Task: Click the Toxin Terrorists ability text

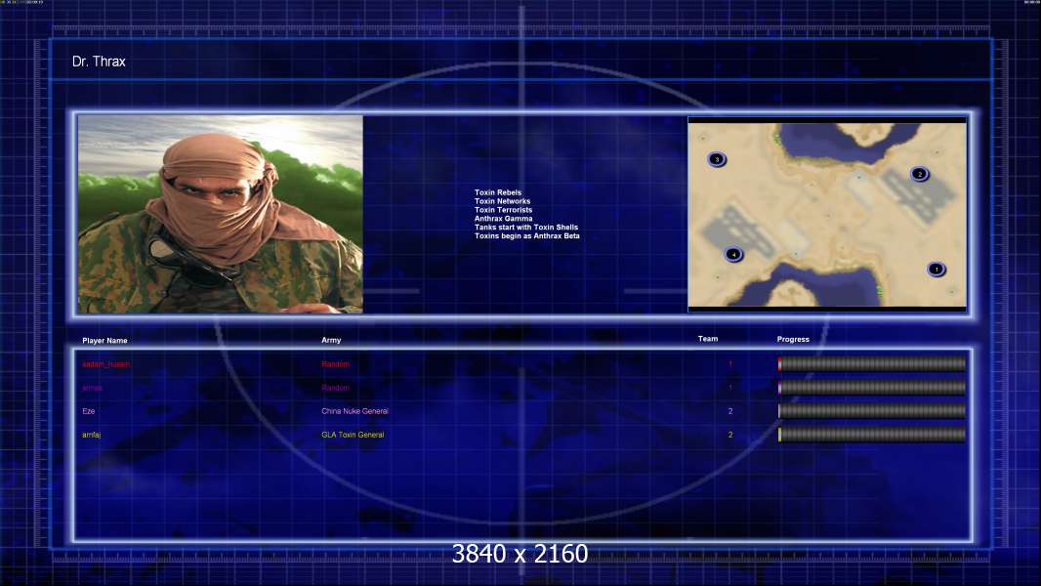Action: pos(503,210)
